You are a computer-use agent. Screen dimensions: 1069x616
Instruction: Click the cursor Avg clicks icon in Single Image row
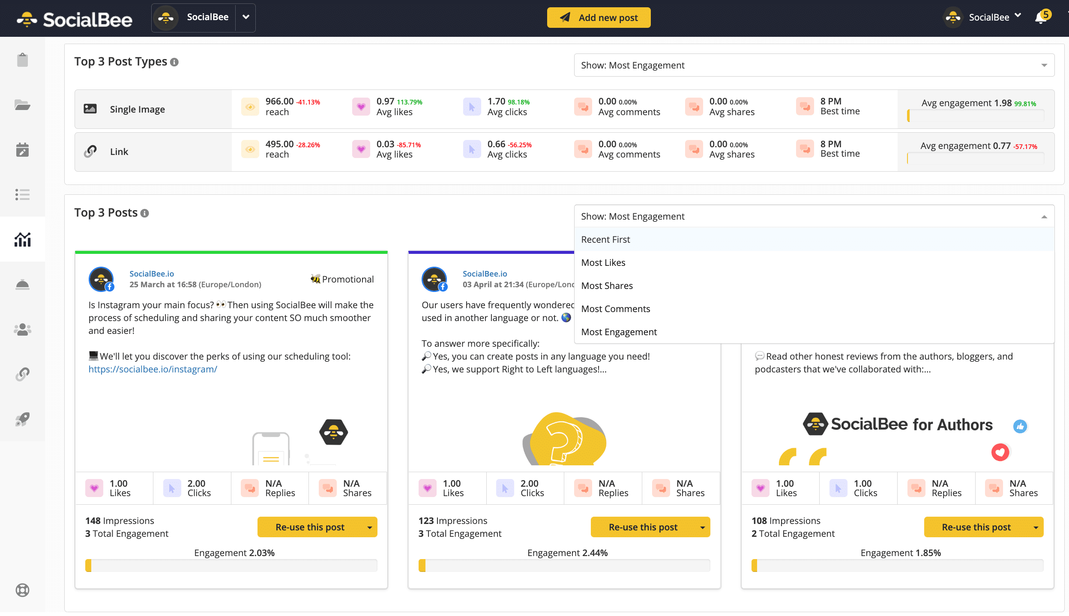point(472,107)
